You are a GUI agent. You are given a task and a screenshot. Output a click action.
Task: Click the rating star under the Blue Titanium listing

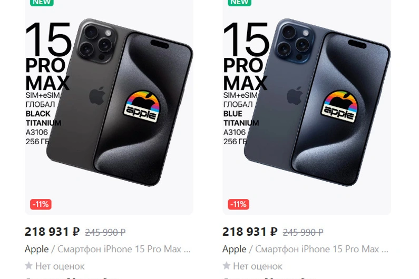[226, 266]
